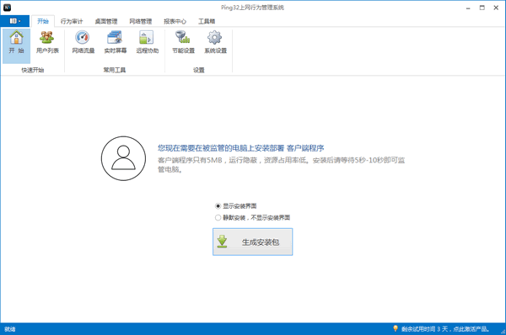Open the blue application menu dropdown

pyautogui.click(x=15, y=21)
